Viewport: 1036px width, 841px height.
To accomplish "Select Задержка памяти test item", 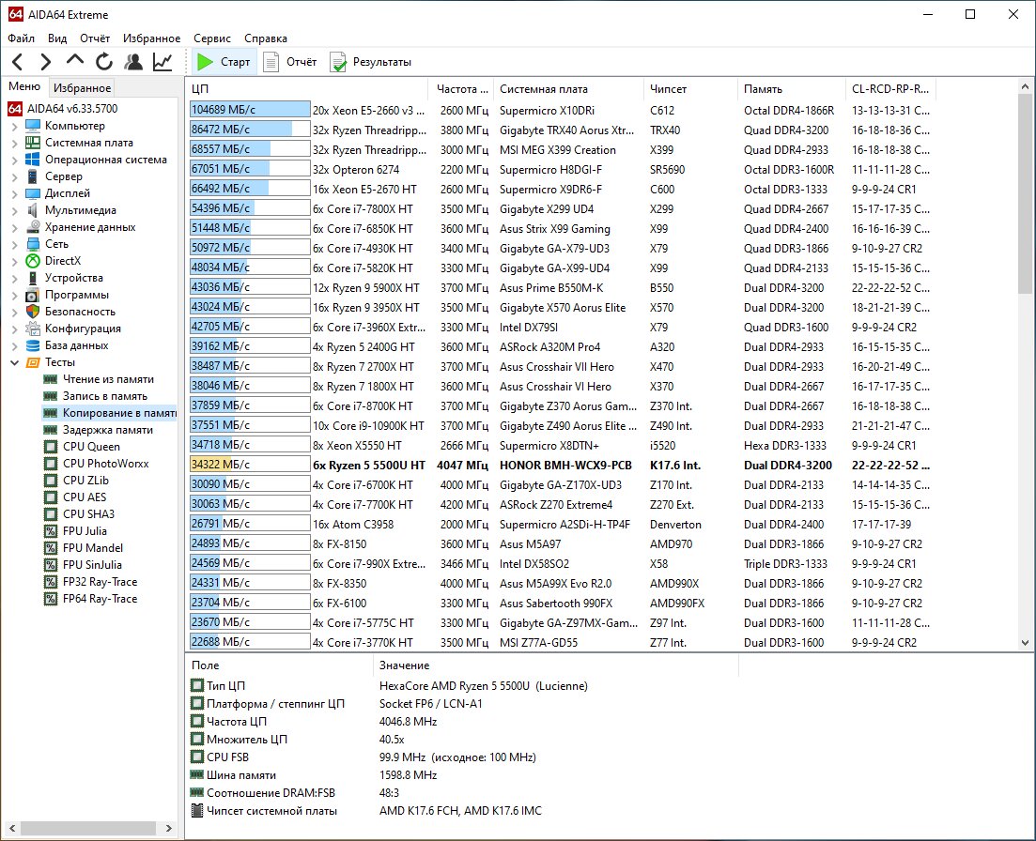I will pyautogui.click(x=108, y=430).
